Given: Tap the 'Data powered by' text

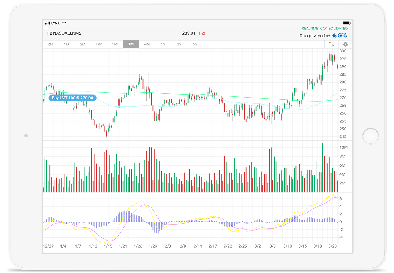Looking at the screenshot, I should (x=315, y=36).
